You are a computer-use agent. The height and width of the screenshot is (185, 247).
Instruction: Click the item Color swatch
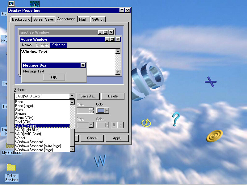pos(101,110)
